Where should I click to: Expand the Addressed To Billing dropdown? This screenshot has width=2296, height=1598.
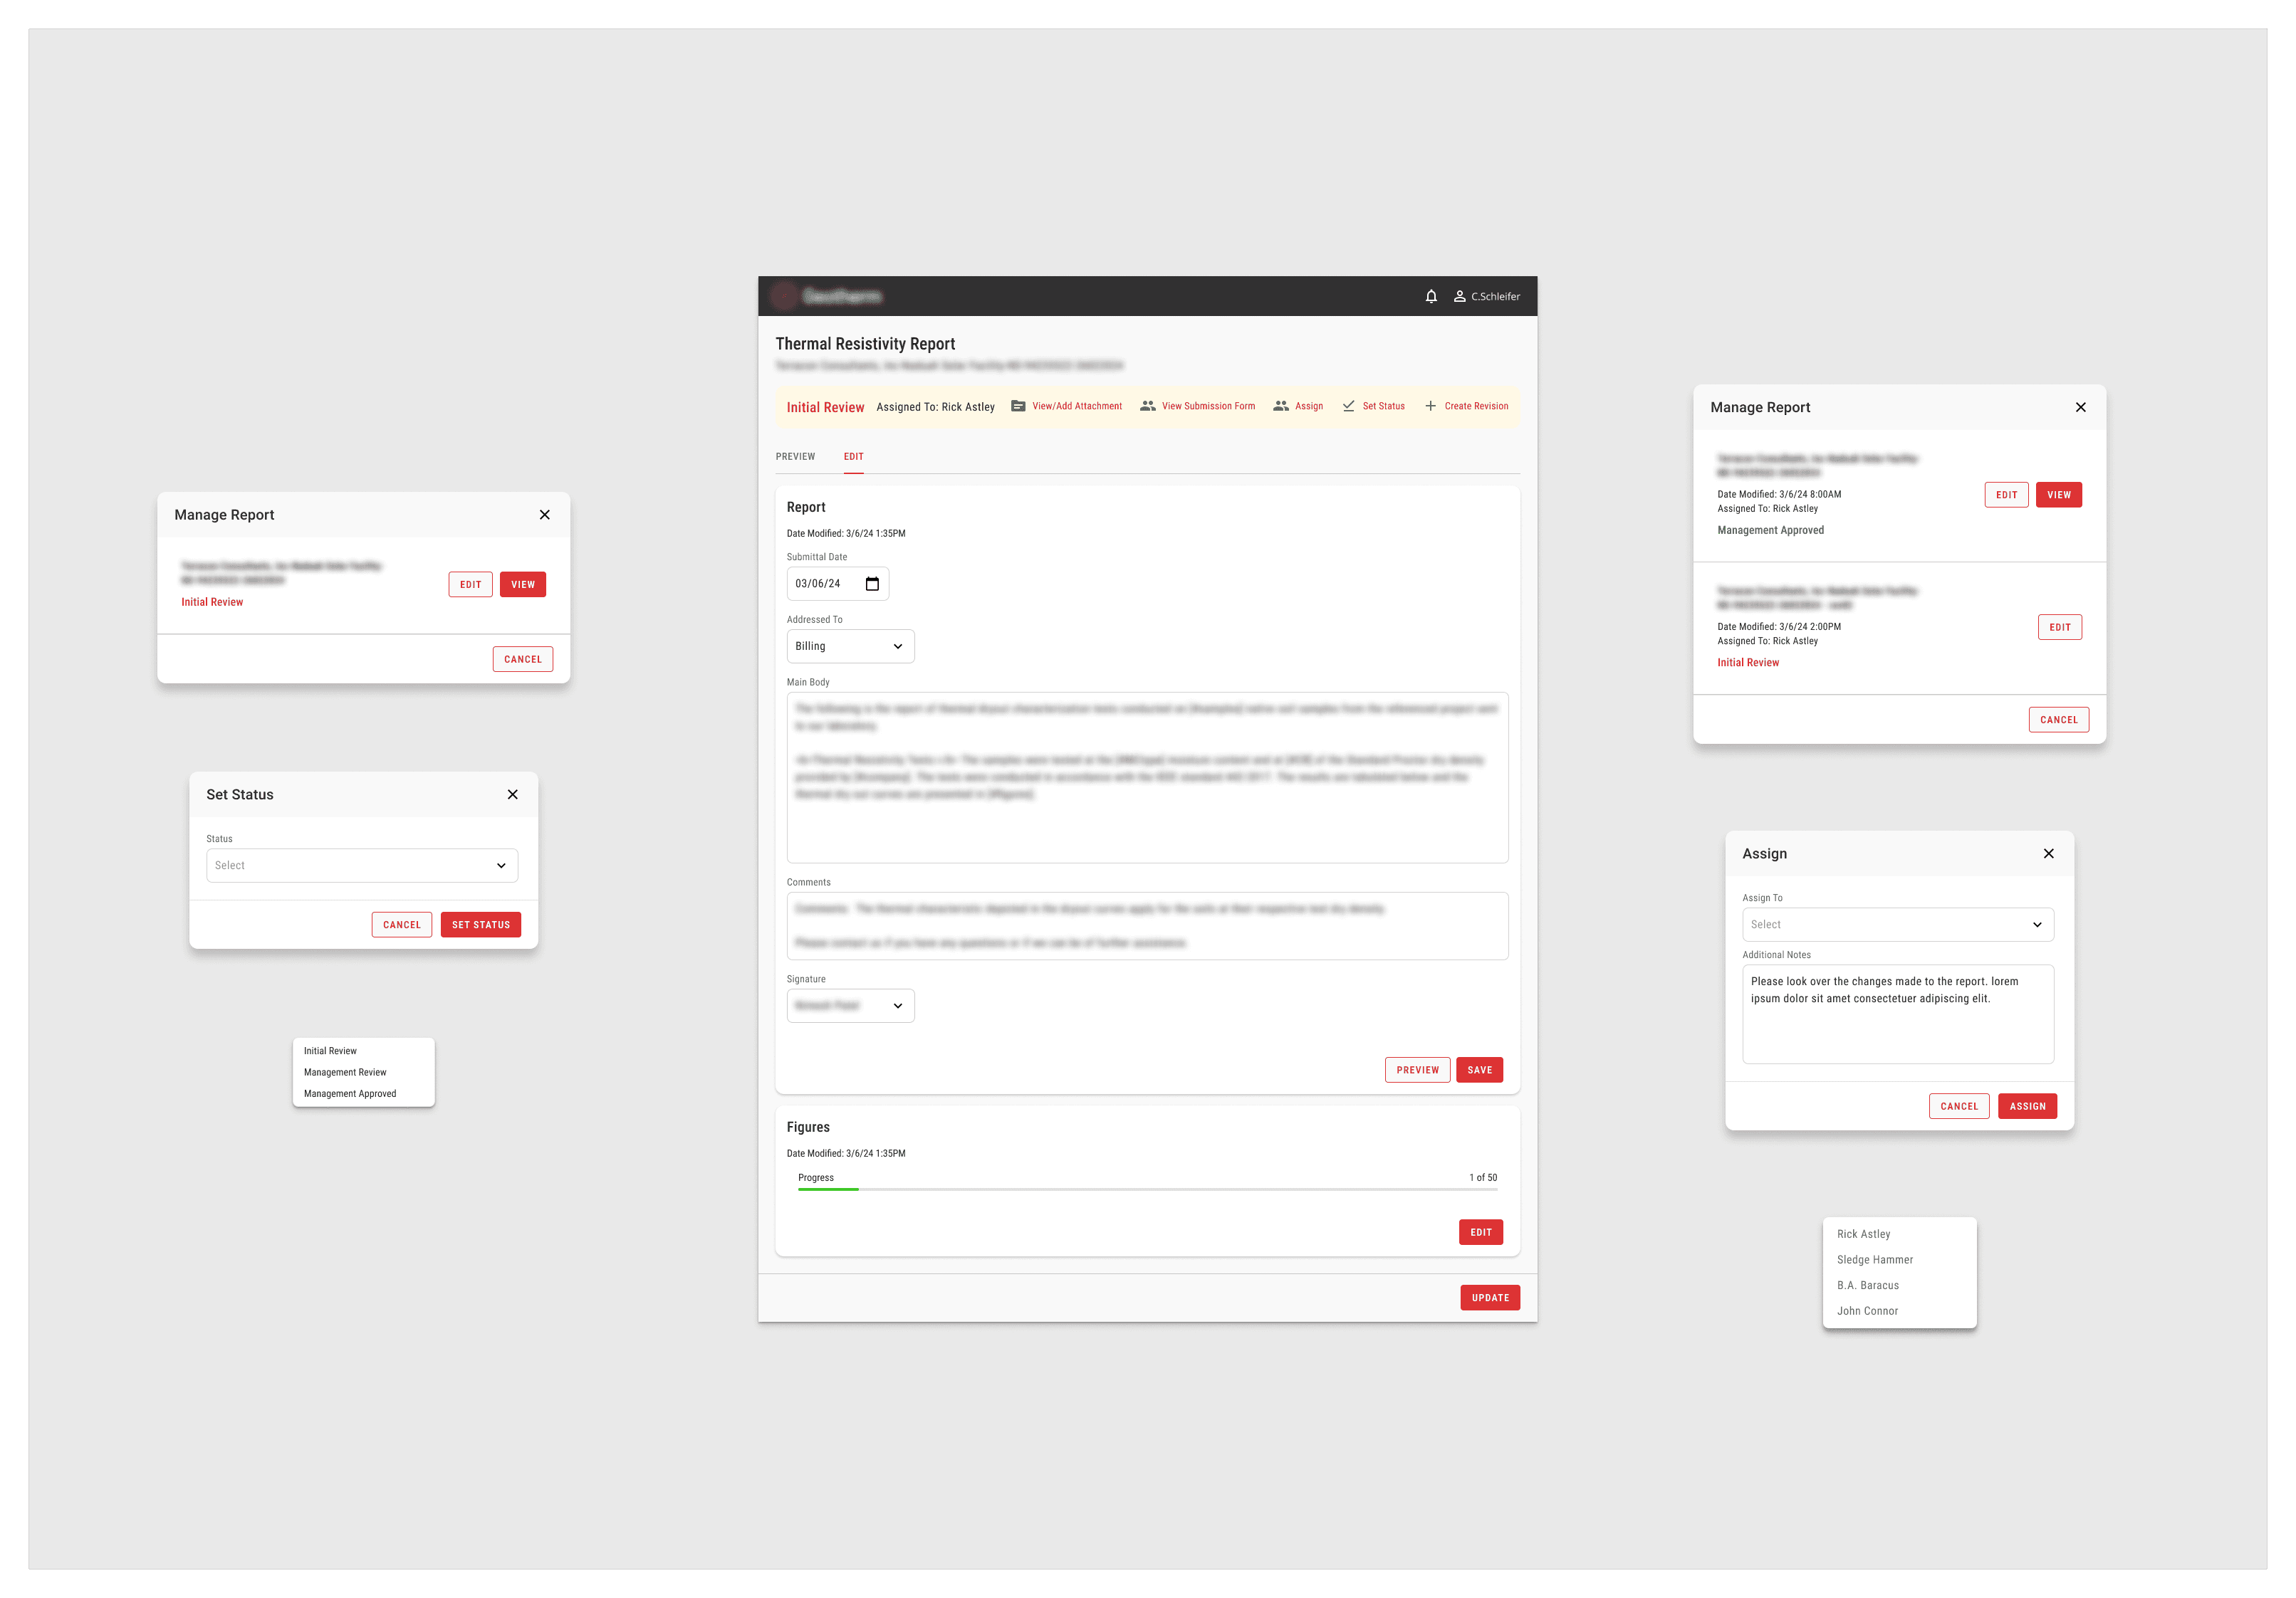(850, 646)
